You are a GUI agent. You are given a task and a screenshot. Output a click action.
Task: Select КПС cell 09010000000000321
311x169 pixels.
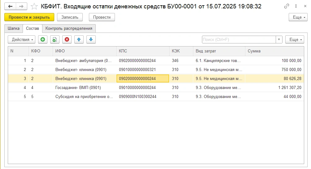143,69
